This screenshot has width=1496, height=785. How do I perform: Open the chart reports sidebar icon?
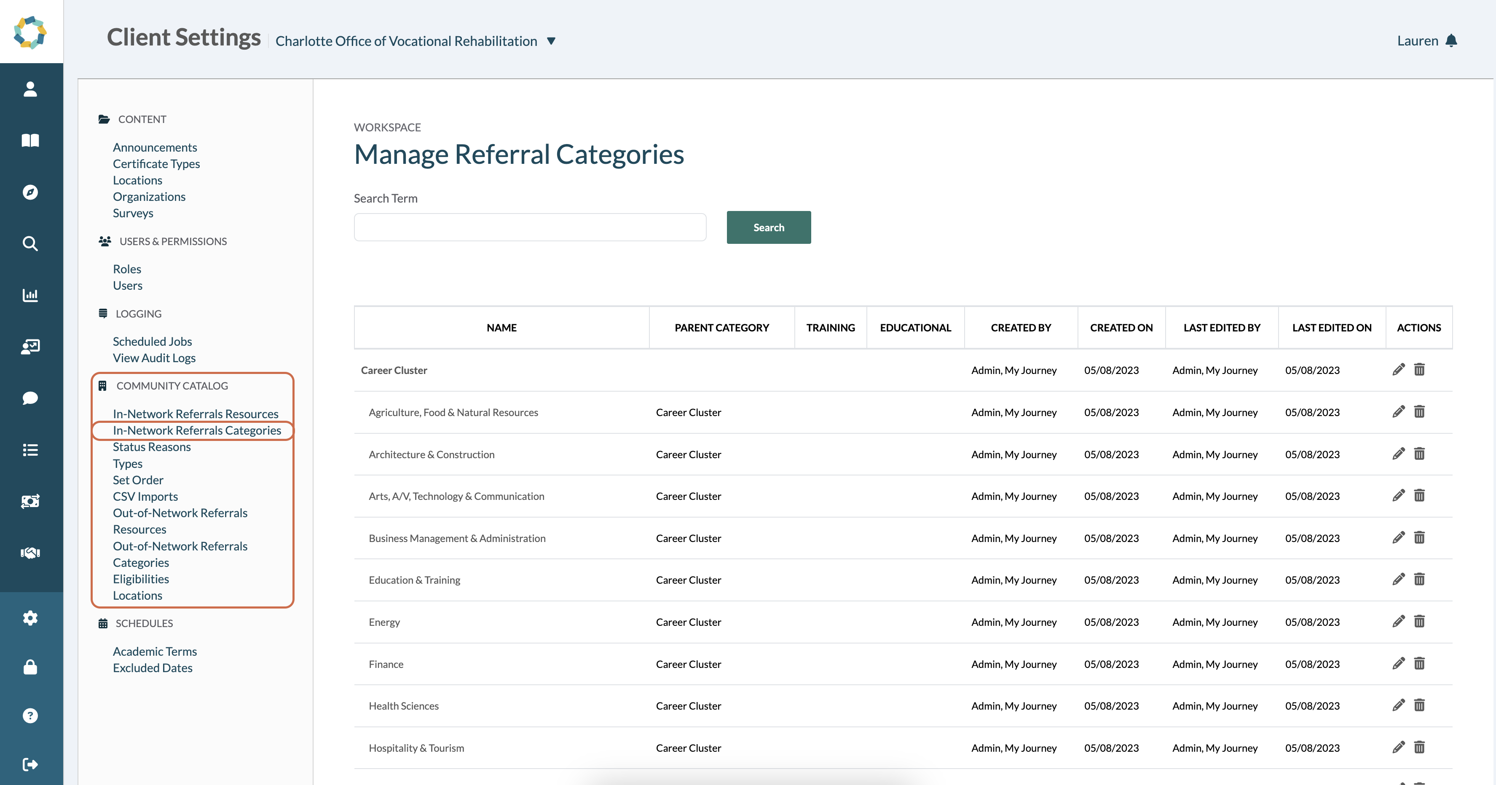tap(30, 295)
